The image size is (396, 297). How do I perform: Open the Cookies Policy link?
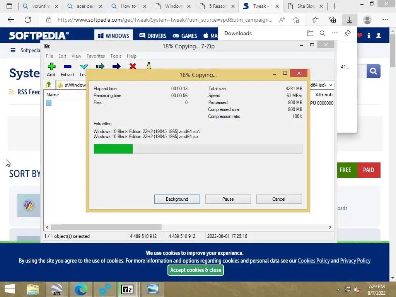coord(314,261)
